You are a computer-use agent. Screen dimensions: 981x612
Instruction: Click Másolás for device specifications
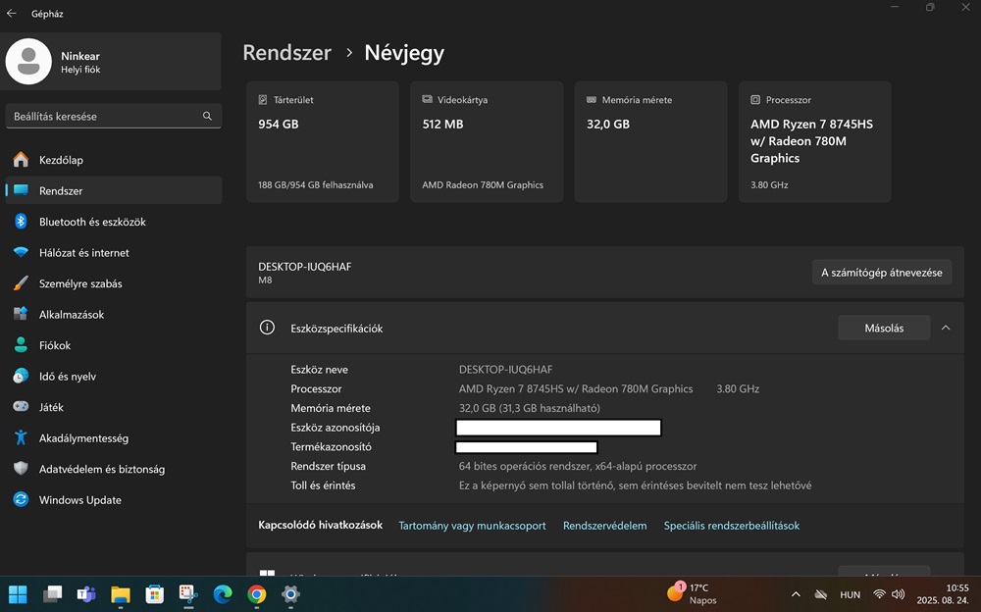click(x=883, y=329)
